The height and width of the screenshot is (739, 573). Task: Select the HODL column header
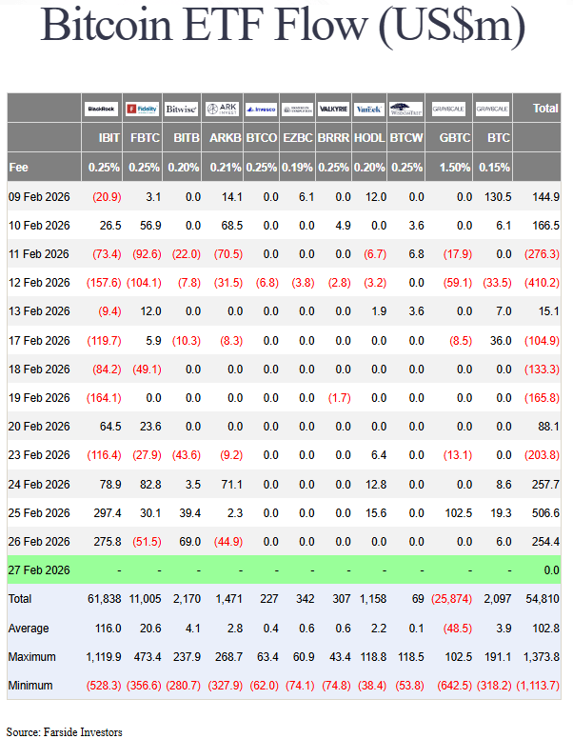[369, 138]
